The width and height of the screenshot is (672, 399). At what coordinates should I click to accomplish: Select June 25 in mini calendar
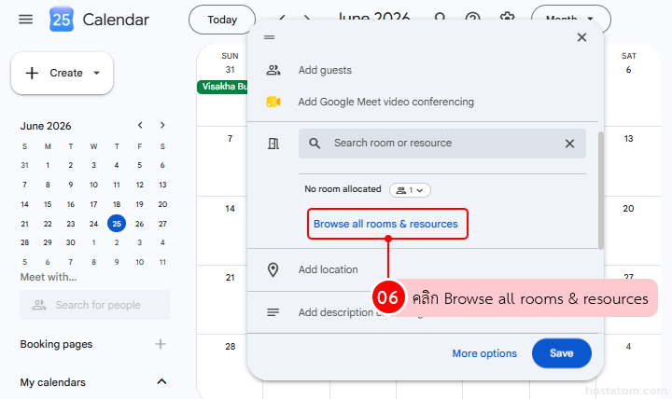tap(117, 224)
